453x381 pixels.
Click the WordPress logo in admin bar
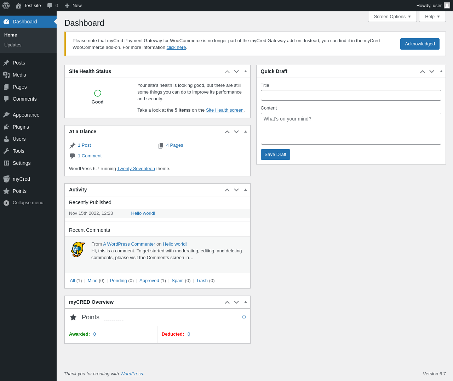click(6, 6)
